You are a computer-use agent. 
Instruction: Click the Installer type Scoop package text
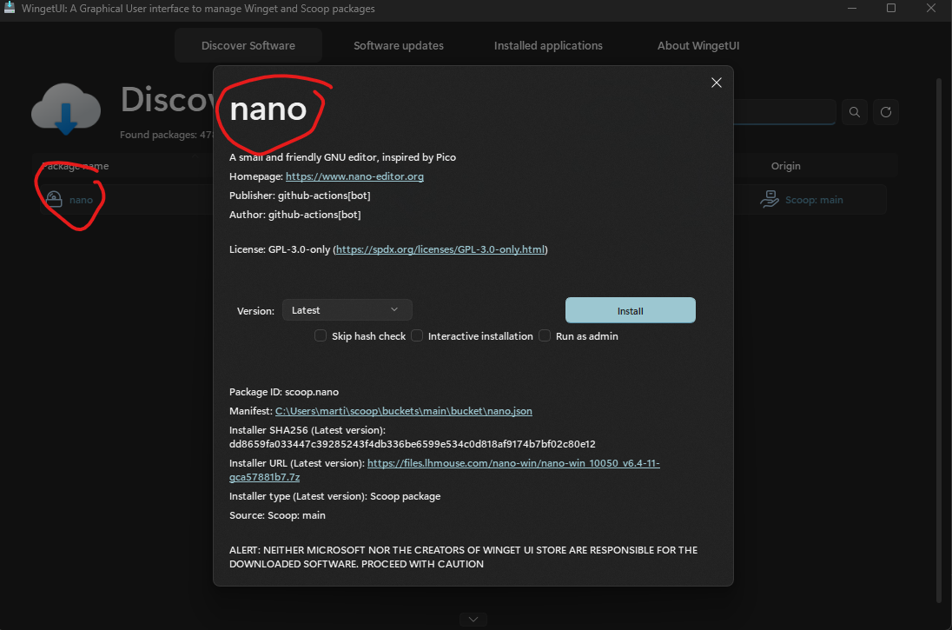pos(334,496)
